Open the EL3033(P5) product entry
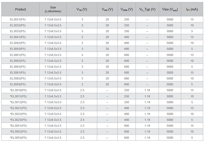Screen dimensions: 205x143 tap(18, 31)
